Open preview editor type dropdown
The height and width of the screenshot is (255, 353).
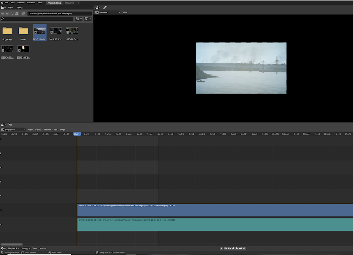98,7
